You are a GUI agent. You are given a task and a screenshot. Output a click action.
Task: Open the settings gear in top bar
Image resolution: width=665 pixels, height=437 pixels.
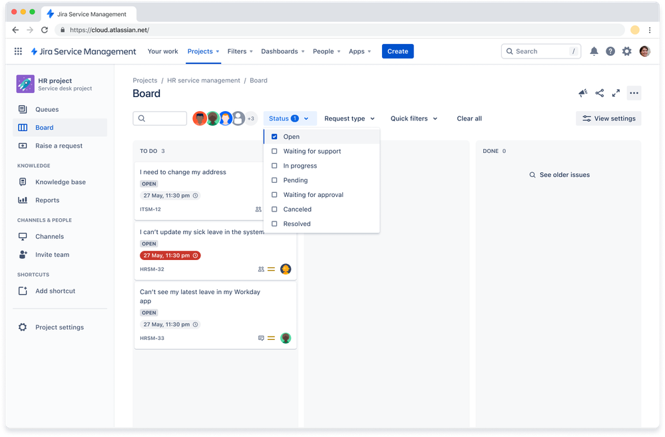627,51
